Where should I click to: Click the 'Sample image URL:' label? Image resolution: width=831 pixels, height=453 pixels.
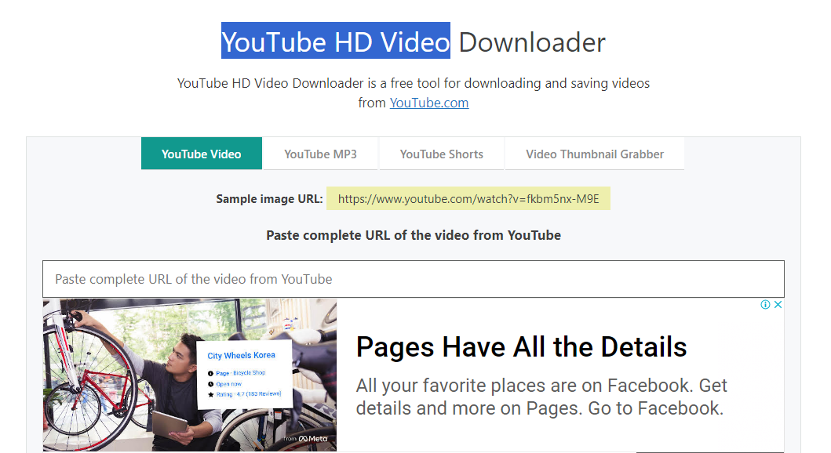269,199
